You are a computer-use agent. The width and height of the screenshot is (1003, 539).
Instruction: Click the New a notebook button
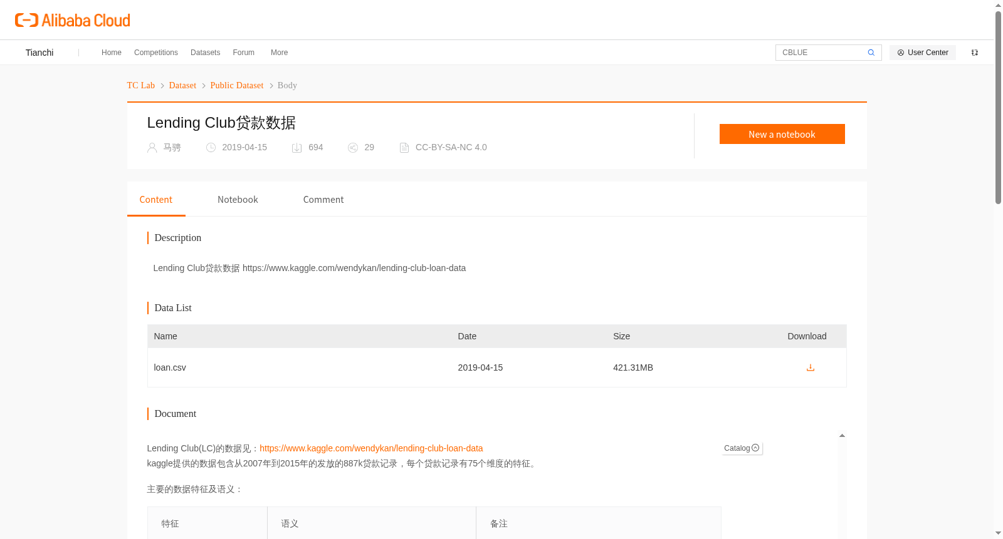pos(782,134)
